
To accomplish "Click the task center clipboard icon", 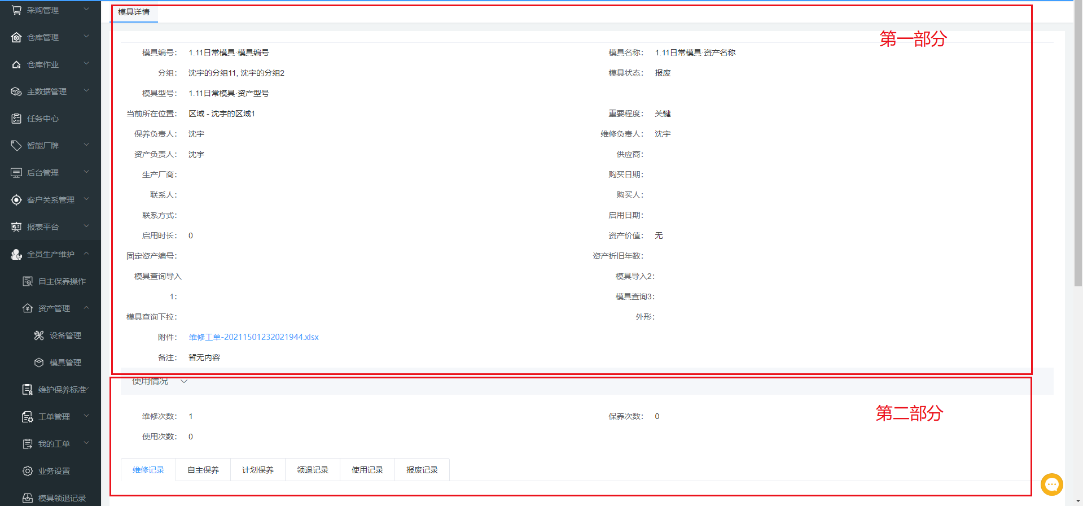I will (x=16, y=119).
